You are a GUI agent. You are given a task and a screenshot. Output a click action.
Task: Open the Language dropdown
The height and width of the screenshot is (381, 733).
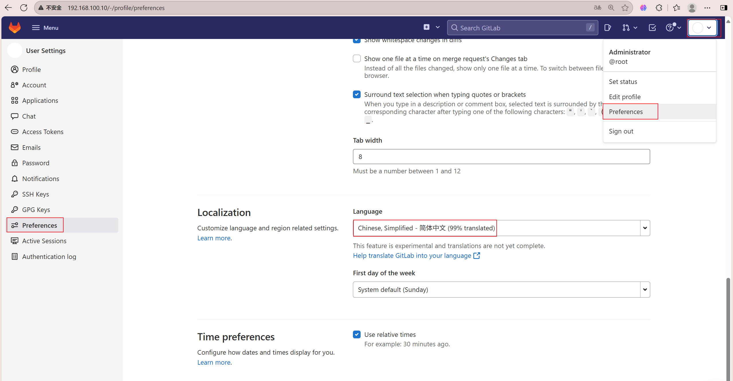pyautogui.click(x=501, y=228)
